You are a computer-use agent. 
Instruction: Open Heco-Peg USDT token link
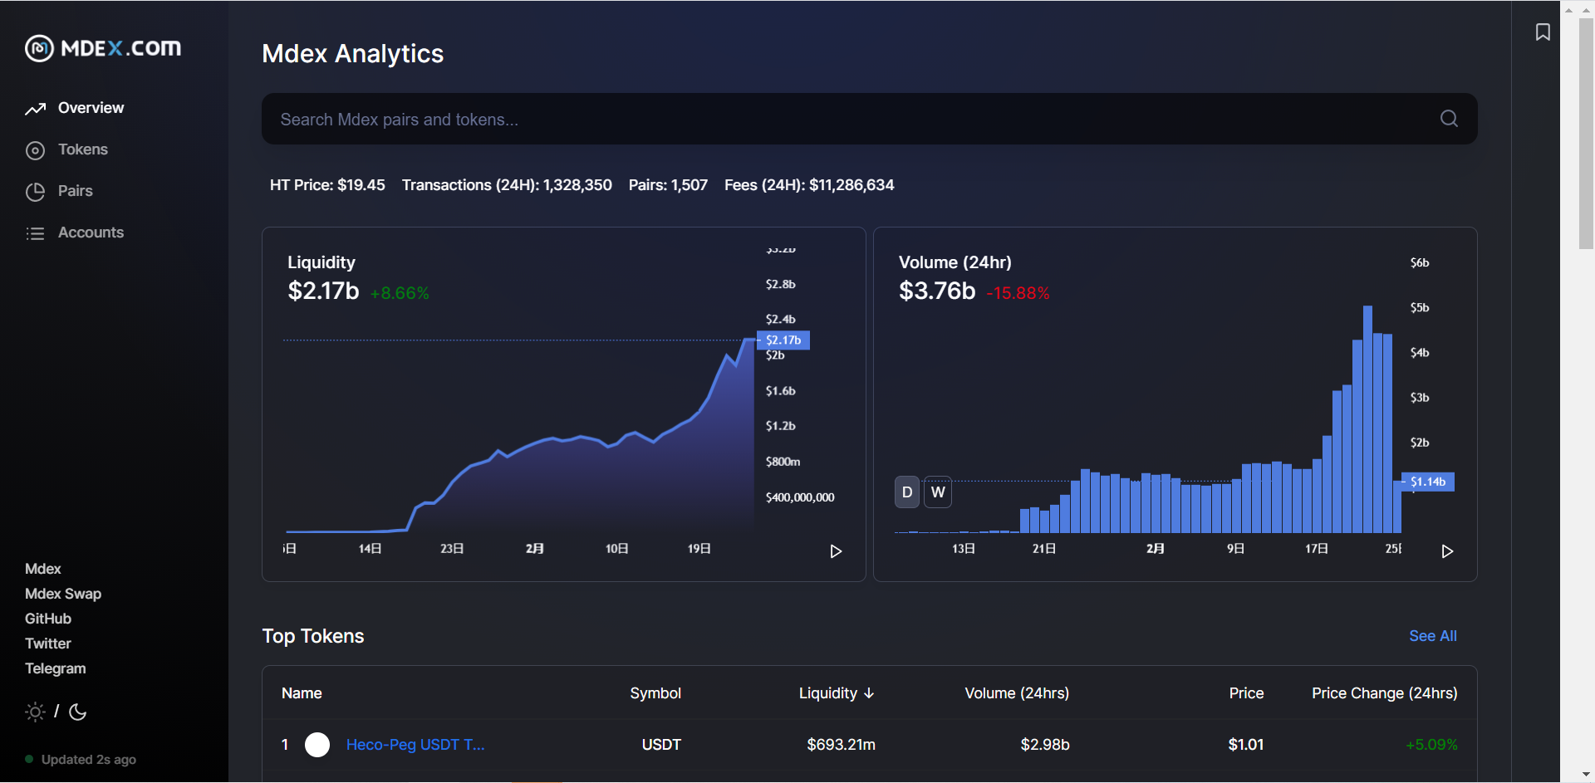(x=415, y=745)
